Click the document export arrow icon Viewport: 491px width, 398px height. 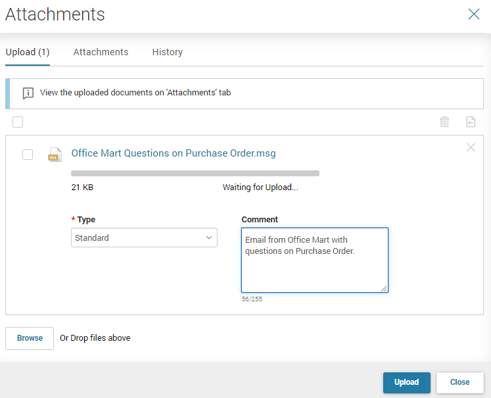point(471,122)
